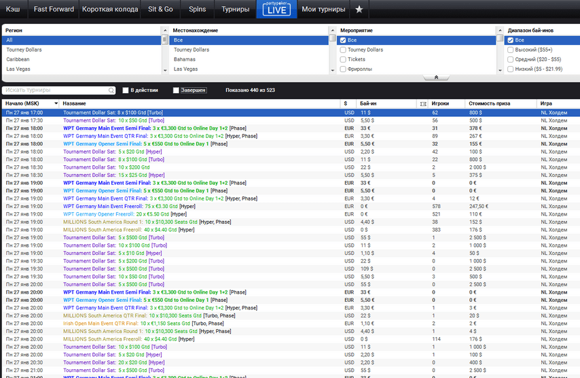The width and height of the screenshot is (580, 378).
Task: Select the 19:00 MILLIONS South America Round 1 row
Action: (291, 222)
